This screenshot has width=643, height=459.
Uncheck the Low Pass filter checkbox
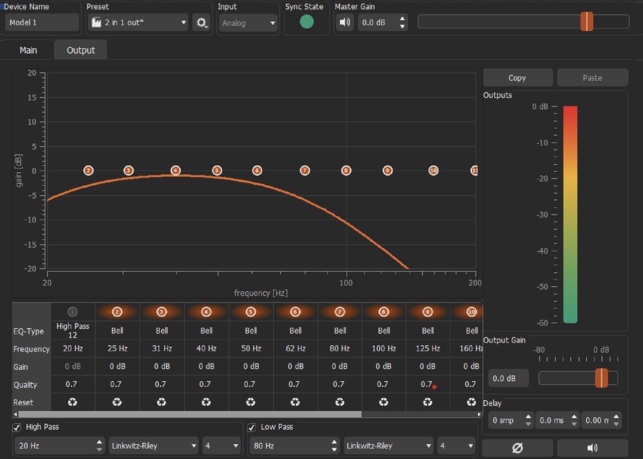[x=252, y=427]
